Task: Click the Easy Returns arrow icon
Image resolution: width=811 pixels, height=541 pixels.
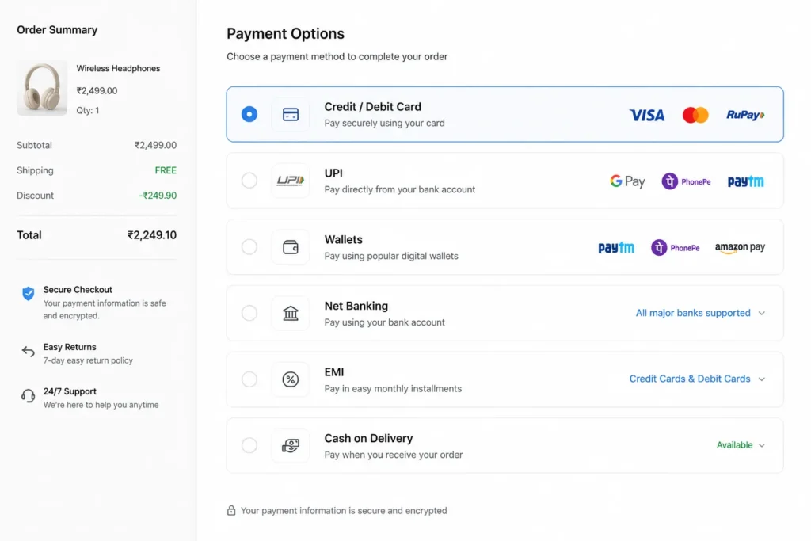Action: coord(29,352)
